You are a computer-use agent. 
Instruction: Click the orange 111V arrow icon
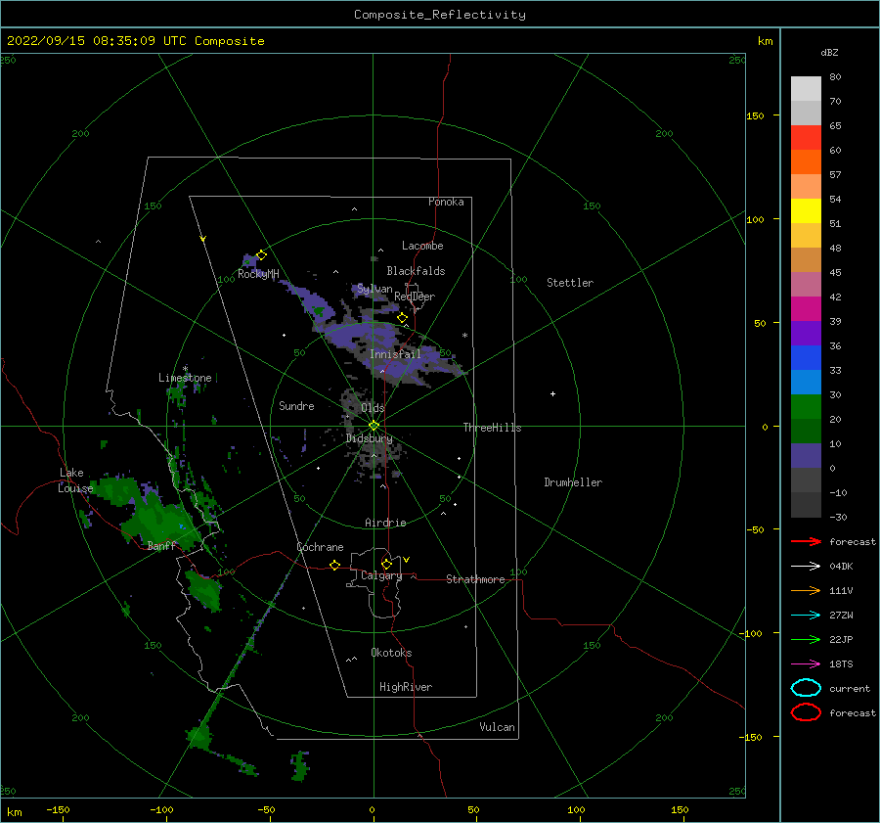tap(806, 590)
